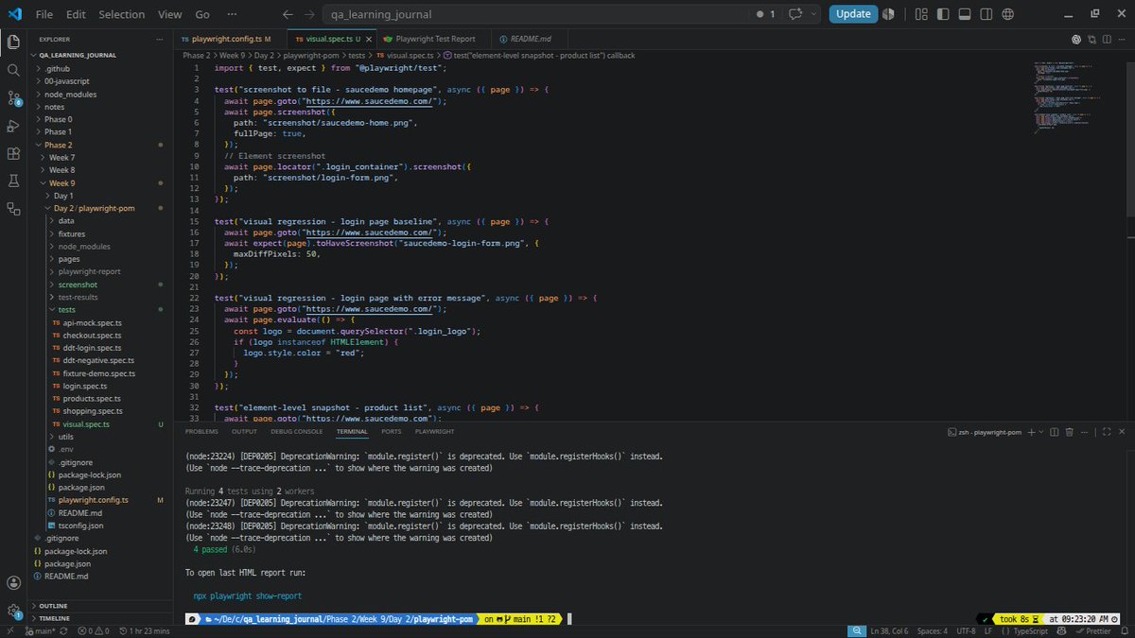Close the terminal panel

coord(1122,432)
